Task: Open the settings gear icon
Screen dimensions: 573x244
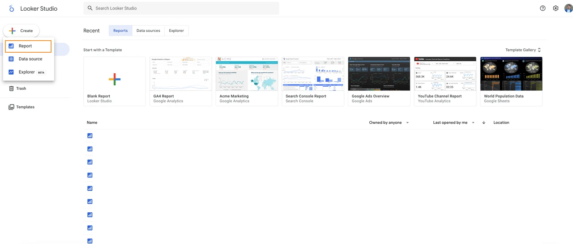Action: click(x=556, y=8)
